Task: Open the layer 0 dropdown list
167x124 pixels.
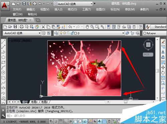Action: pyautogui.click(x=123, y=33)
